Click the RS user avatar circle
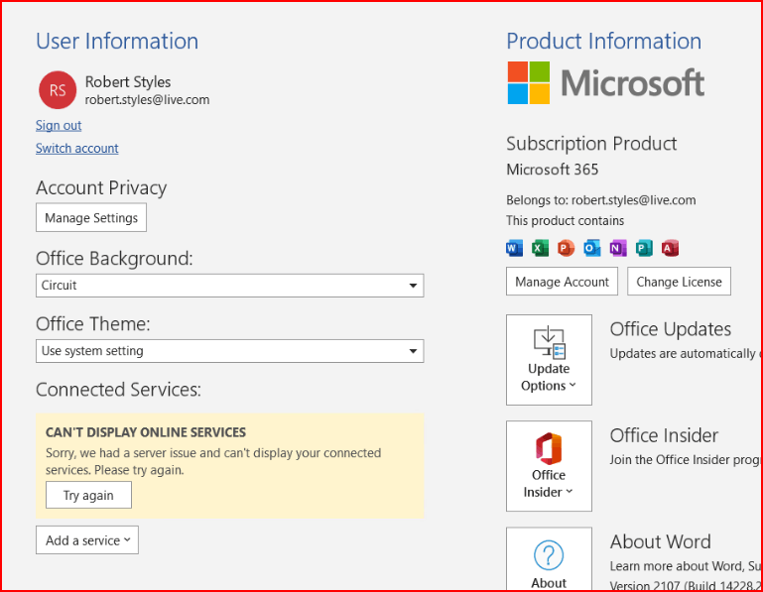The width and height of the screenshot is (763, 592). [x=58, y=90]
